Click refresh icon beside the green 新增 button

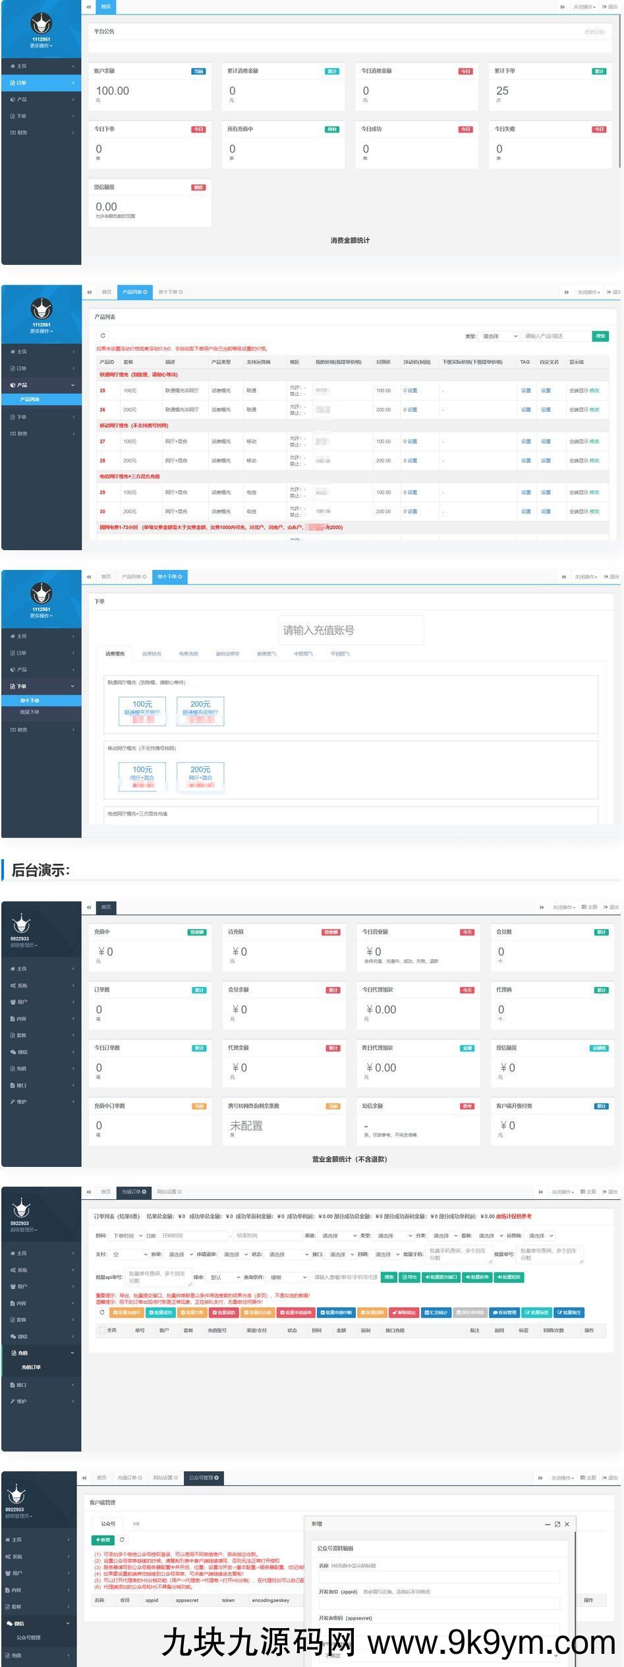[122, 1539]
